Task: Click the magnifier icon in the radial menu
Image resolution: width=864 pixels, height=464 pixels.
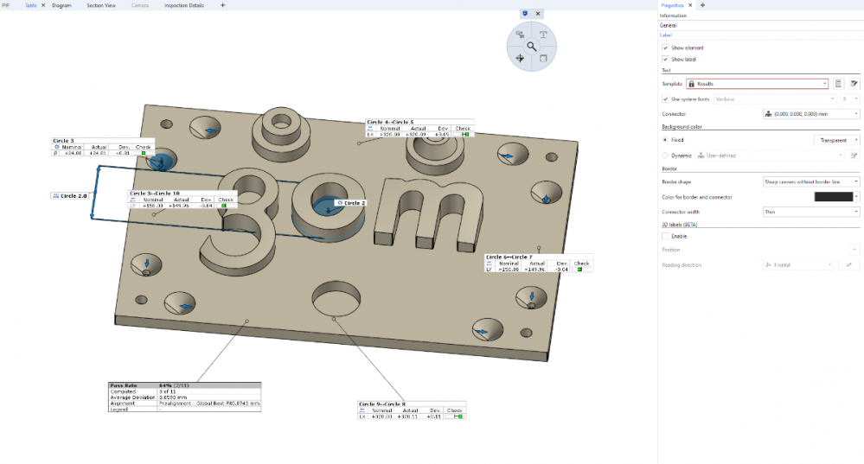Action: [x=532, y=46]
